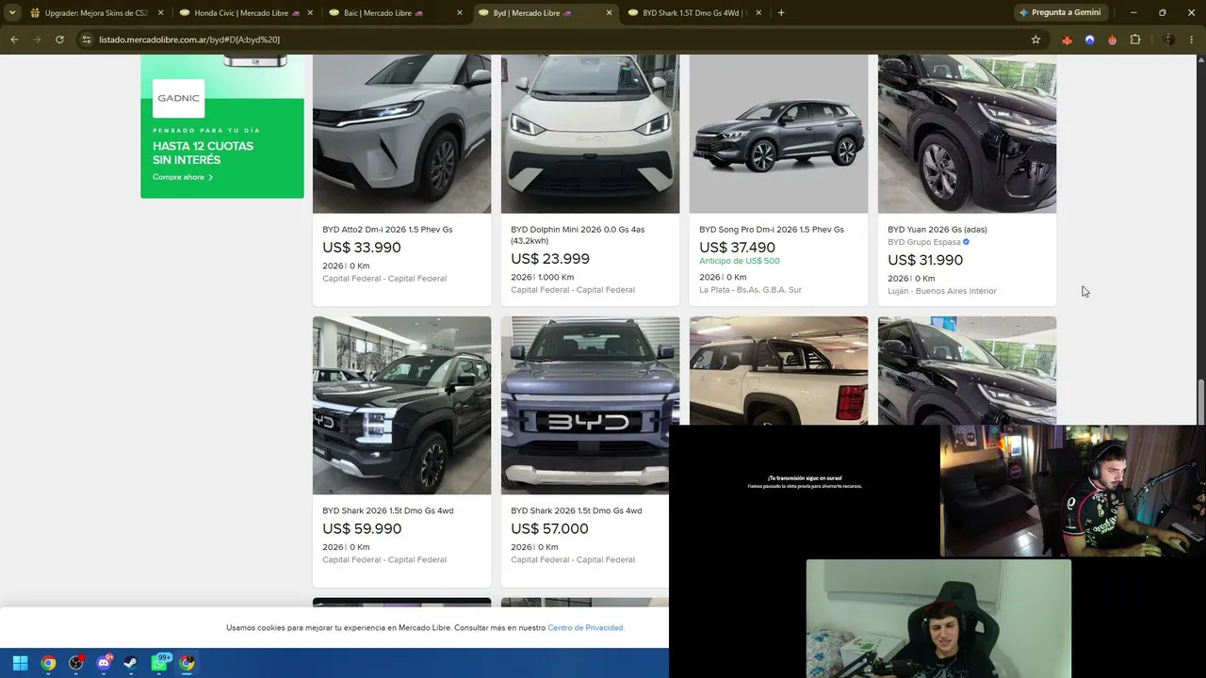The image size is (1206, 678).
Task: Click the Gadnic logo in the ad
Action: click(179, 98)
